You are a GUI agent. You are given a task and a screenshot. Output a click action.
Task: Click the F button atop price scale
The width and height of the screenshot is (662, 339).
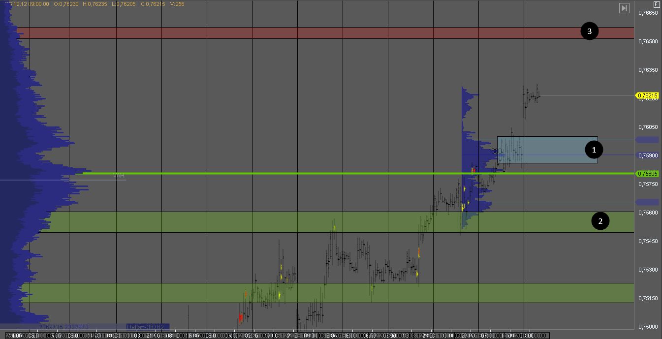(656, 4)
